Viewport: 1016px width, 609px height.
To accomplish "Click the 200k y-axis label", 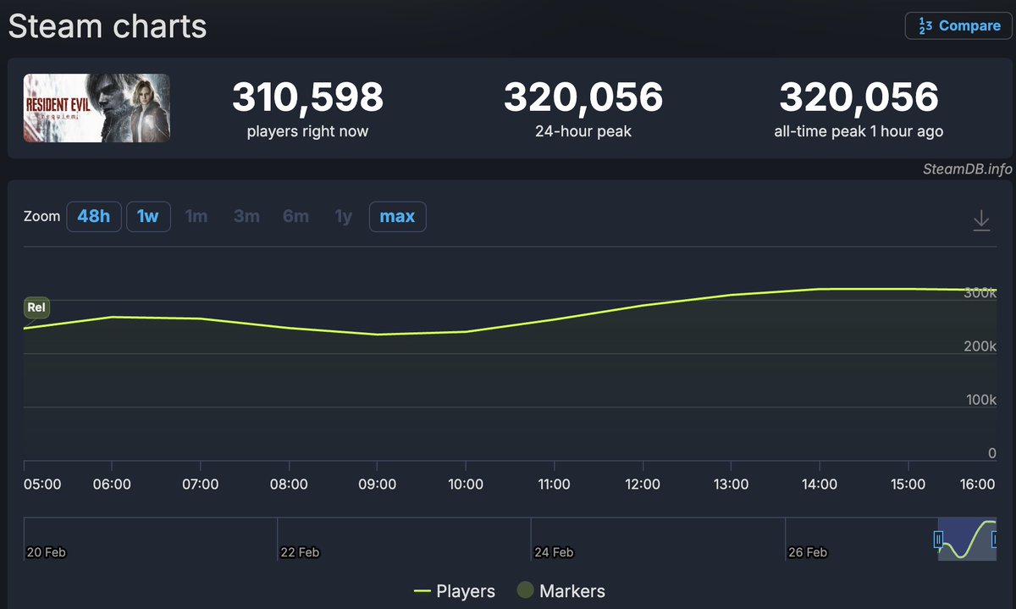I will click(x=980, y=346).
